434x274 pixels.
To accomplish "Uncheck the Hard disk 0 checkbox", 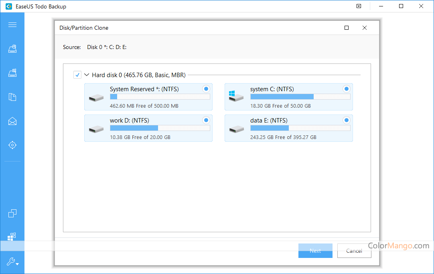I will coord(77,75).
